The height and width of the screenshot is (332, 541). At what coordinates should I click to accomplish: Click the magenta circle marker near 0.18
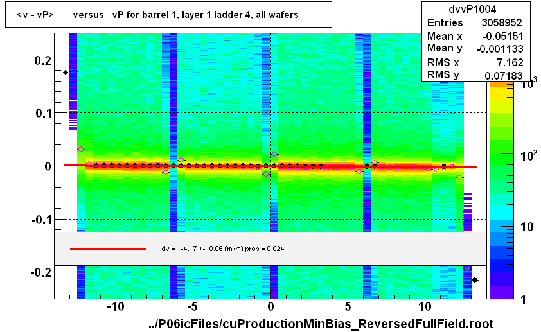pyautogui.click(x=73, y=71)
